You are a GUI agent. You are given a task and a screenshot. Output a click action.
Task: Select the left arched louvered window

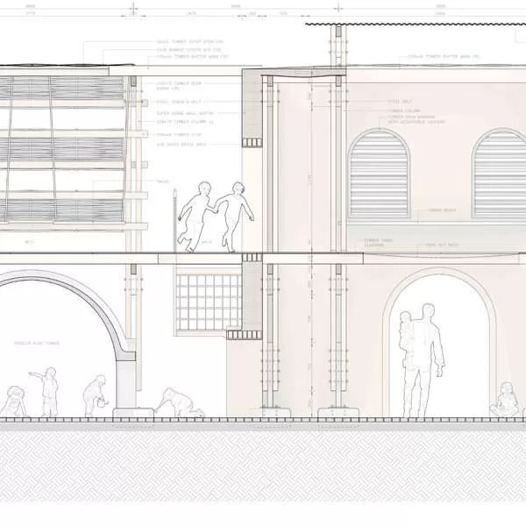point(379,174)
